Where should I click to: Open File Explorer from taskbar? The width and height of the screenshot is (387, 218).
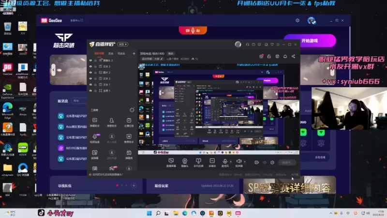click(176, 213)
